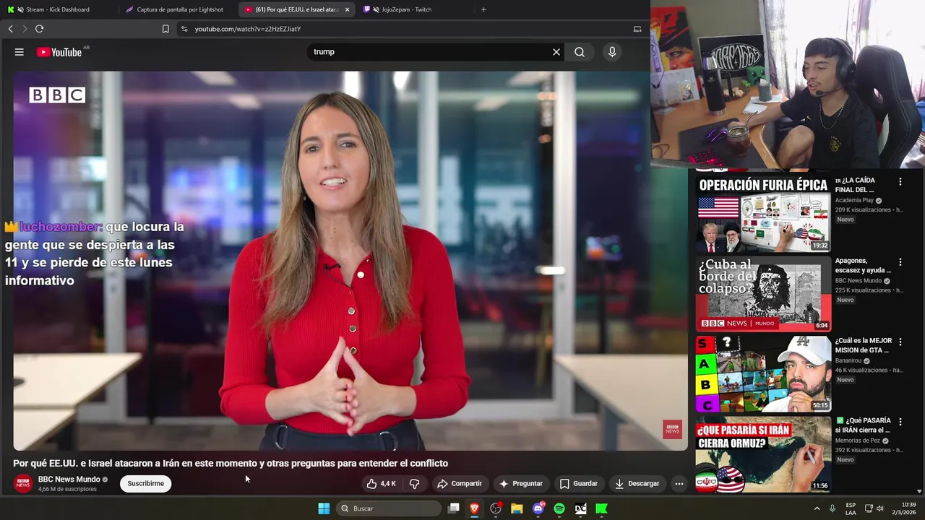This screenshot has width=925, height=520.
Task: Click the video title text below player
Action: (x=231, y=464)
